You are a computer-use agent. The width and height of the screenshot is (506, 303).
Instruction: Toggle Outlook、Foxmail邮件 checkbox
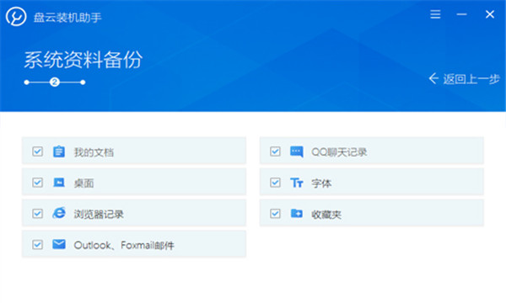(x=37, y=245)
